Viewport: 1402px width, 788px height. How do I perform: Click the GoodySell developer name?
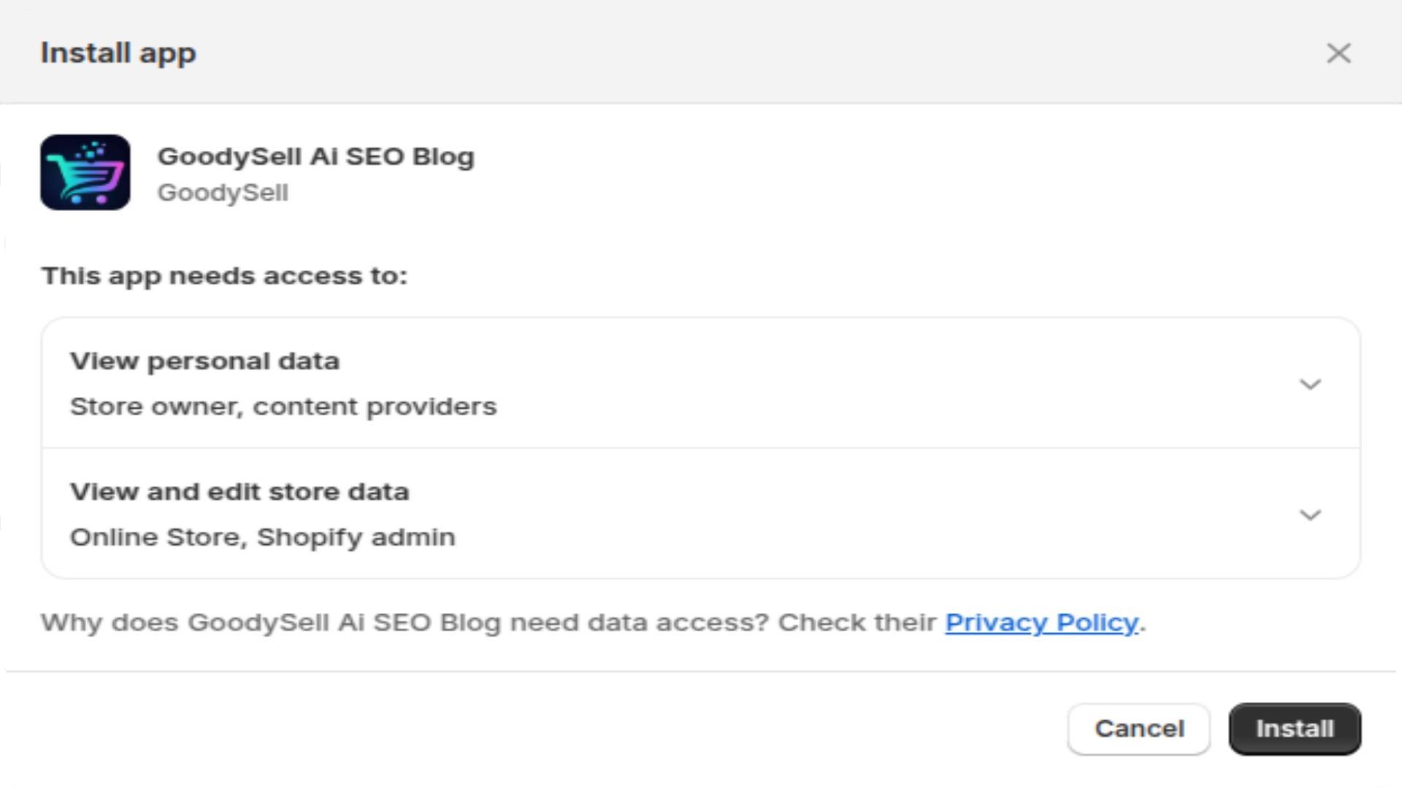click(223, 192)
